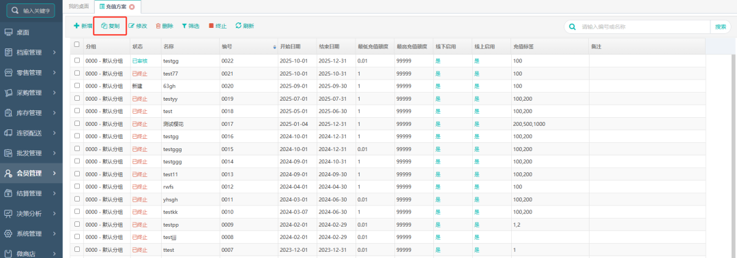The width and height of the screenshot is (737, 258).
Task: Click the 修改 (edit) toolbar button
Action: [138, 27]
